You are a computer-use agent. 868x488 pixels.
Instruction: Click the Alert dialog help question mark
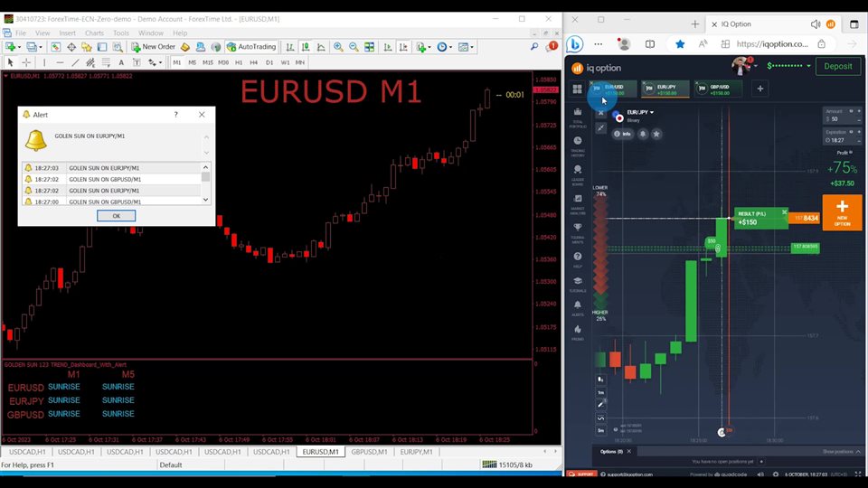coord(176,115)
